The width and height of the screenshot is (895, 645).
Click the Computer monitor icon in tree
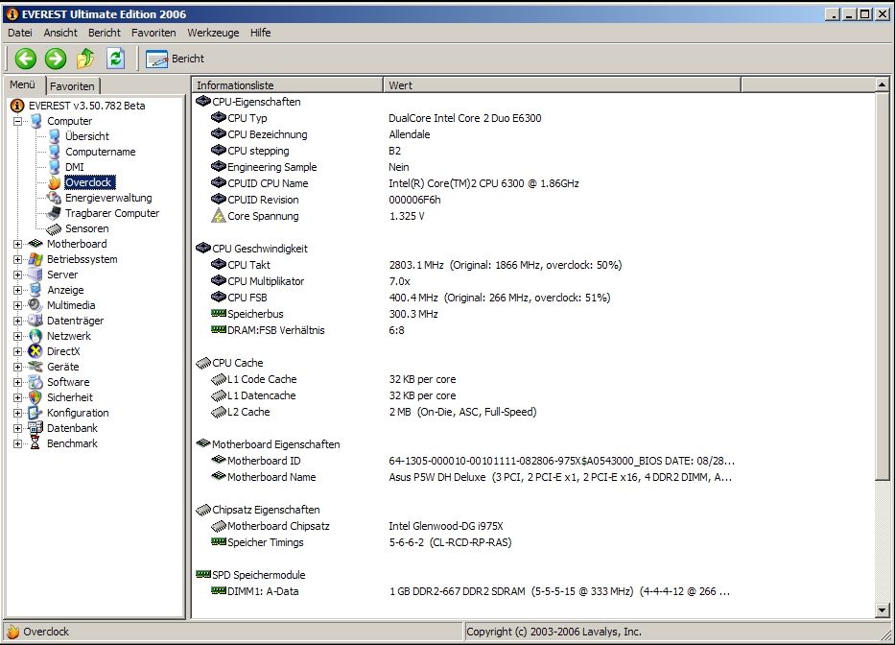(35, 121)
